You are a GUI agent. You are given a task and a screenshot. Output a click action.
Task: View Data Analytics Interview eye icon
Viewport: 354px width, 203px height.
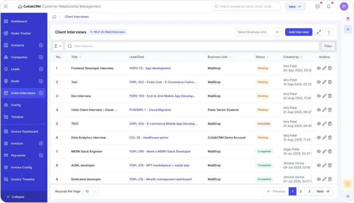point(319,137)
